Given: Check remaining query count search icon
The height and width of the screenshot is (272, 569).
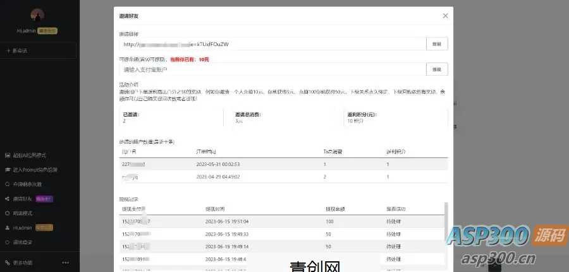Looking at the screenshot, I should (x=7, y=184).
